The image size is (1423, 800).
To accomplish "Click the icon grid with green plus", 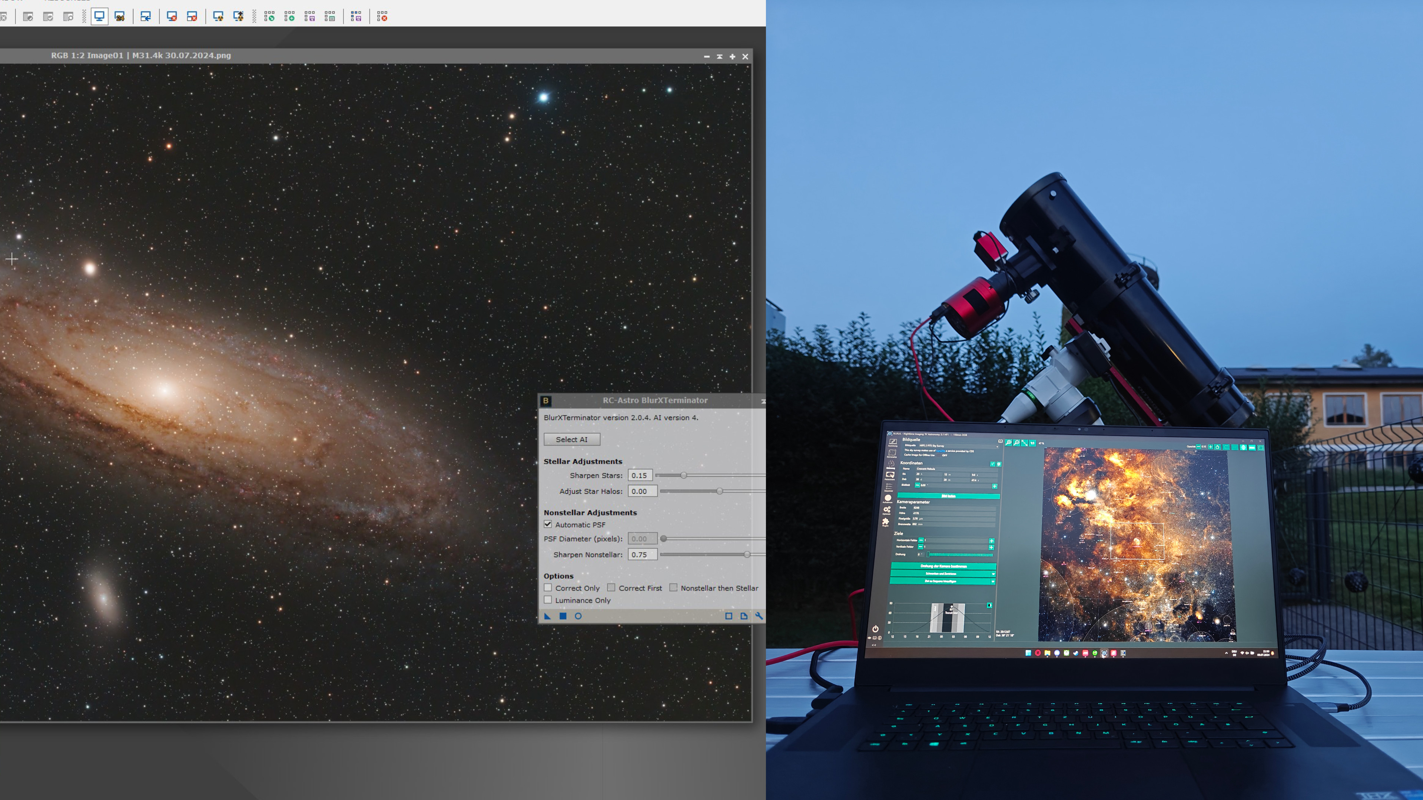I will pyautogui.click(x=289, y=17).
